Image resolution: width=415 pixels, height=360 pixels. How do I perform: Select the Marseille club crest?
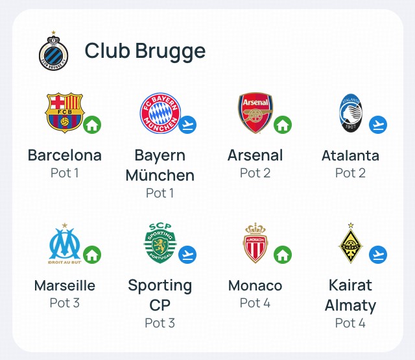click(x=65, y=244)
